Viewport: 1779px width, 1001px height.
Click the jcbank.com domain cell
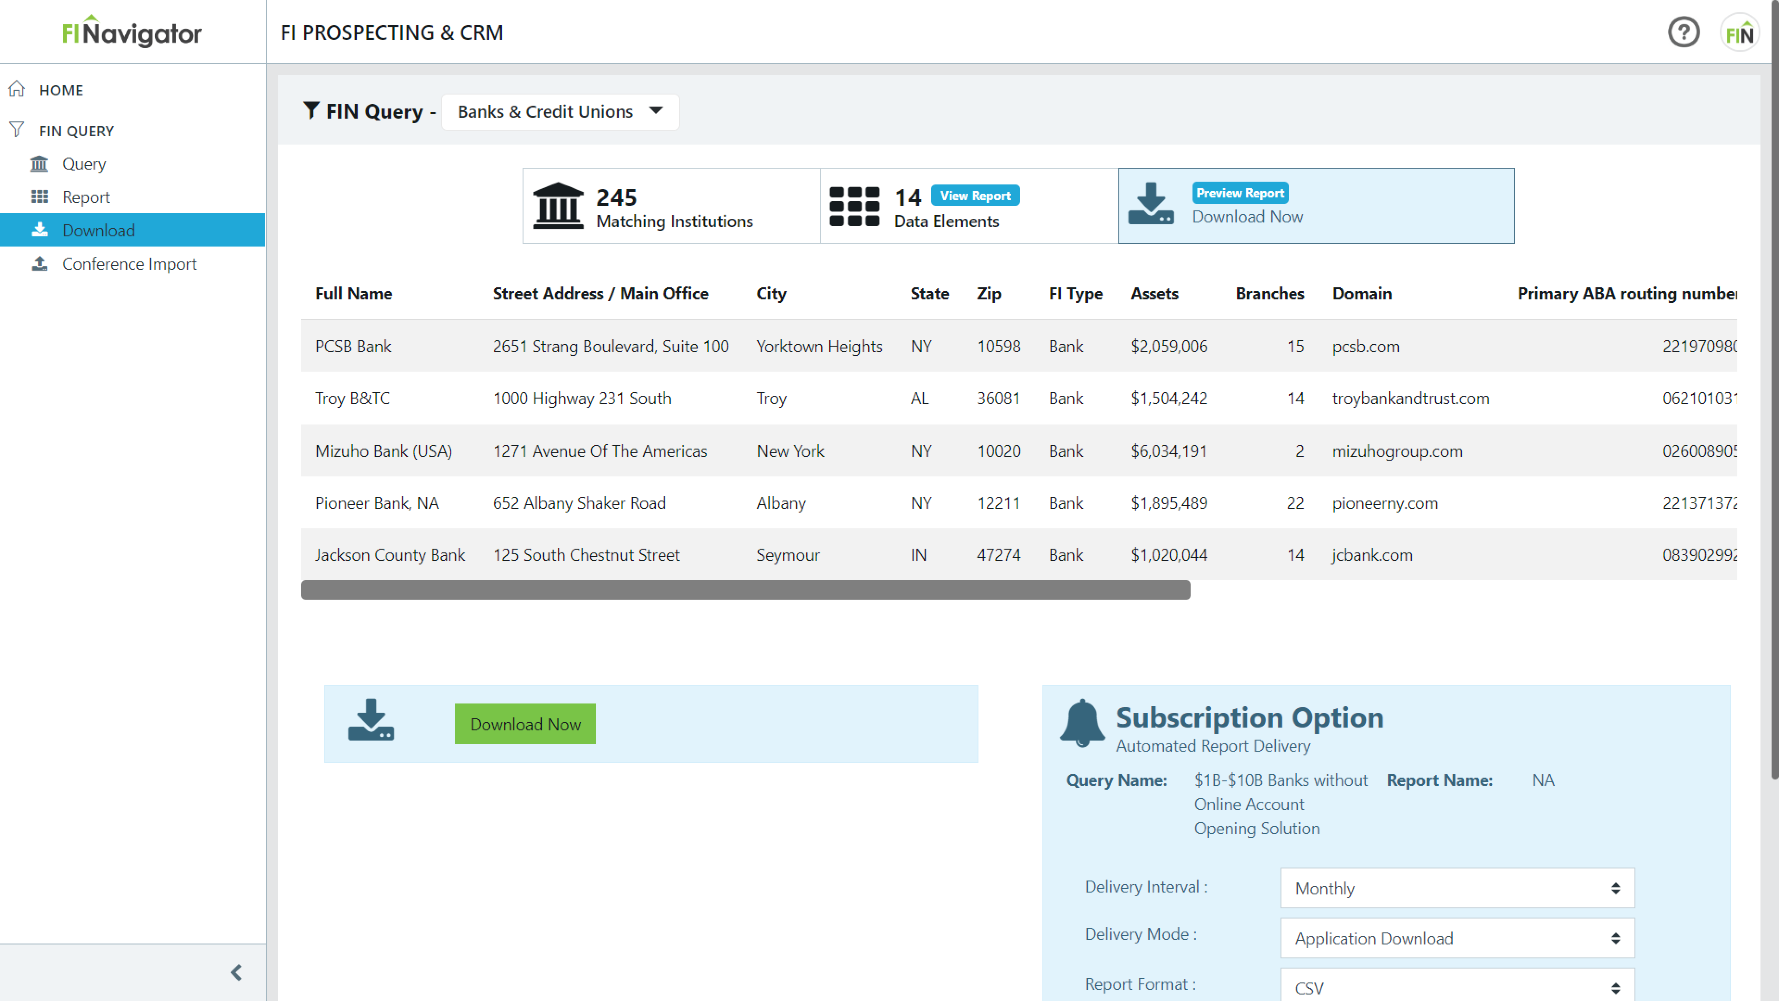click(1372, 555)
